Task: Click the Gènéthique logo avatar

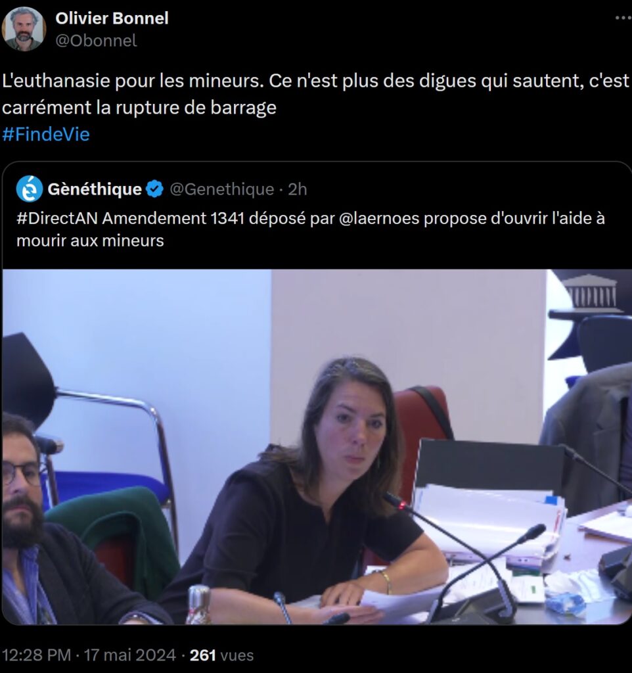Action: click(x=30, y=189)
